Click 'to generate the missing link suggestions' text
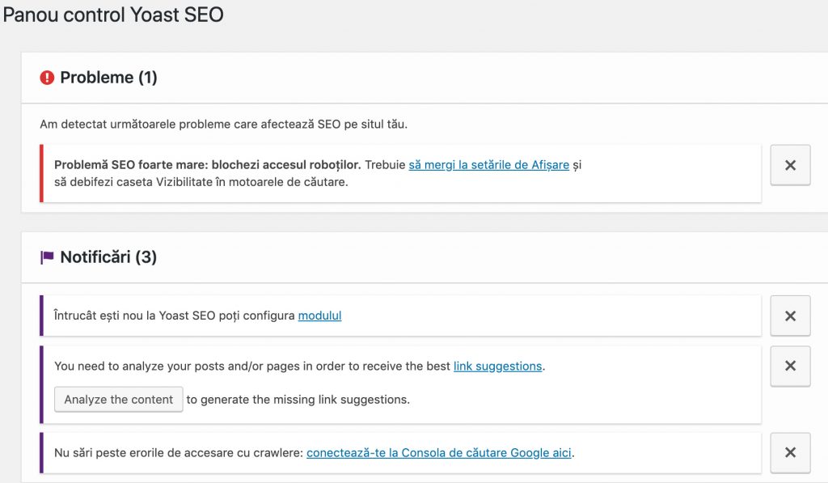The height and width of the screenshot is (483, 828). point(298,400)
